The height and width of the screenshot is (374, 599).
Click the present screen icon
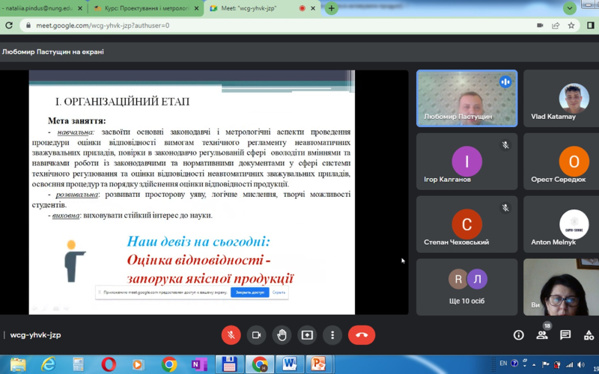click(307, 335)
